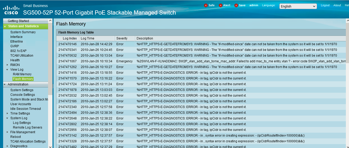Select log index 2147473142
Image resolution: width=349 pixels, height=148 pixels.
68,136
